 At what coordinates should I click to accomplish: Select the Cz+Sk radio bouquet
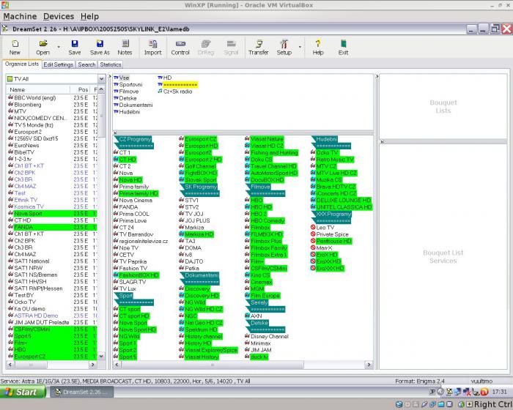pos(175,92)
